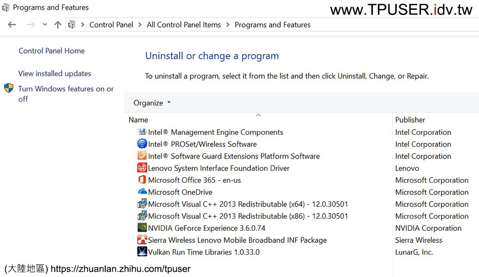479x277 pixels.
Task: Click the Microsoft Office 365 icon
Action: tap(142, 180)
